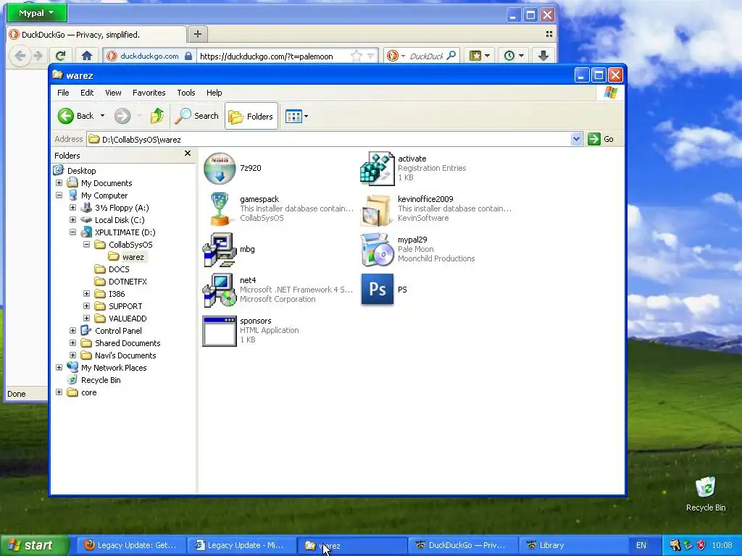
Task: Open the 7z920 installer file
Action: click(220, 168)
